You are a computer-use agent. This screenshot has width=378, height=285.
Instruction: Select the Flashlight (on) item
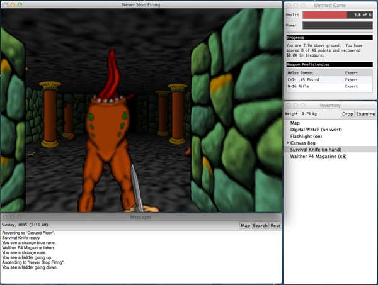[307, 136]
